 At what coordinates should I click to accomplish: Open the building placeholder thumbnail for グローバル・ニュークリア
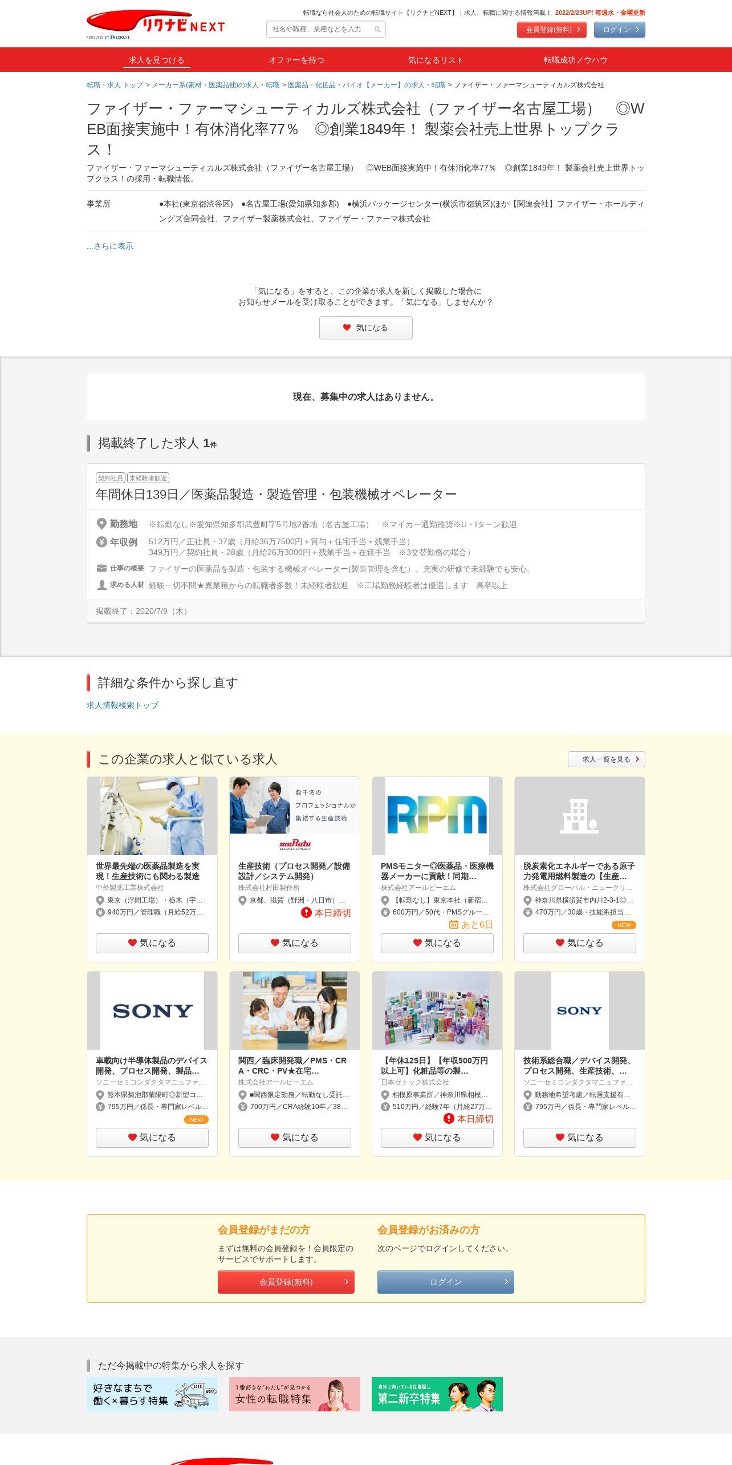[x=580, y=816]
